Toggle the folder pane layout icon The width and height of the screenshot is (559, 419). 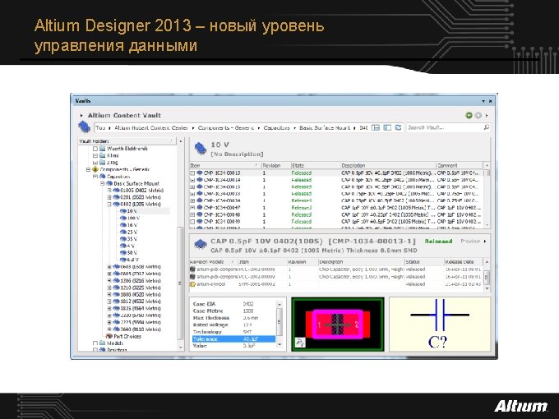tap(387, 127)
